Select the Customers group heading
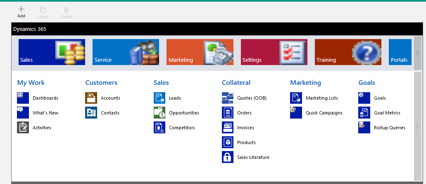 click(101, 82)
